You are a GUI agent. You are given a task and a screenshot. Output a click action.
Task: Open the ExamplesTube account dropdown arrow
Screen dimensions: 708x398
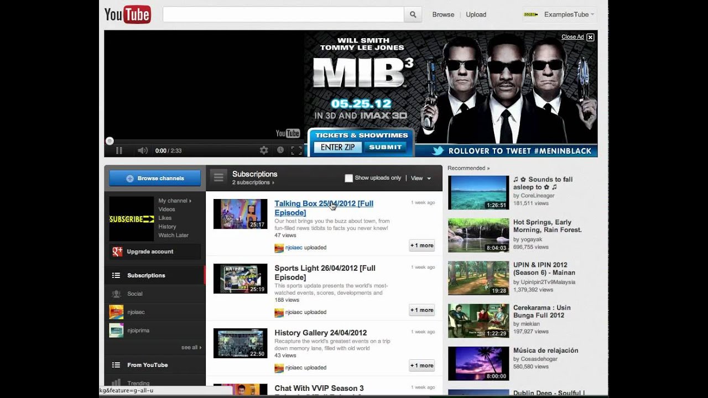tap(592, 14)
